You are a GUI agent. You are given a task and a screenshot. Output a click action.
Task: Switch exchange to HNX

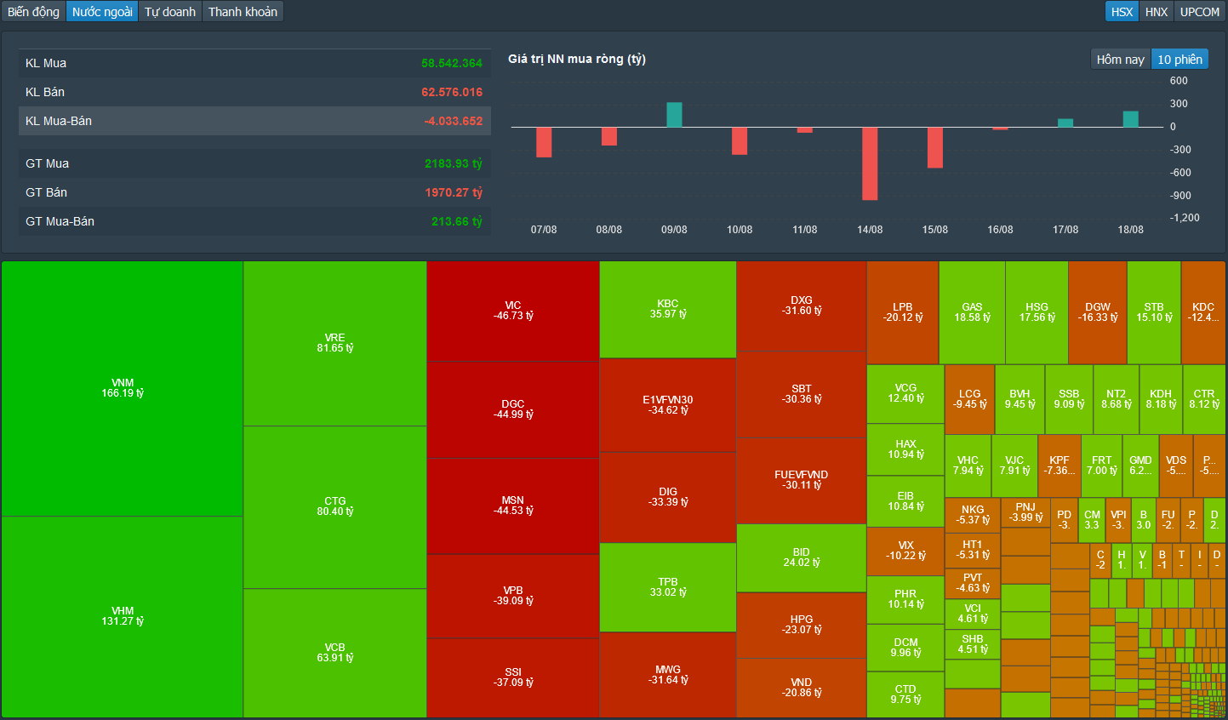point(1156,12)
